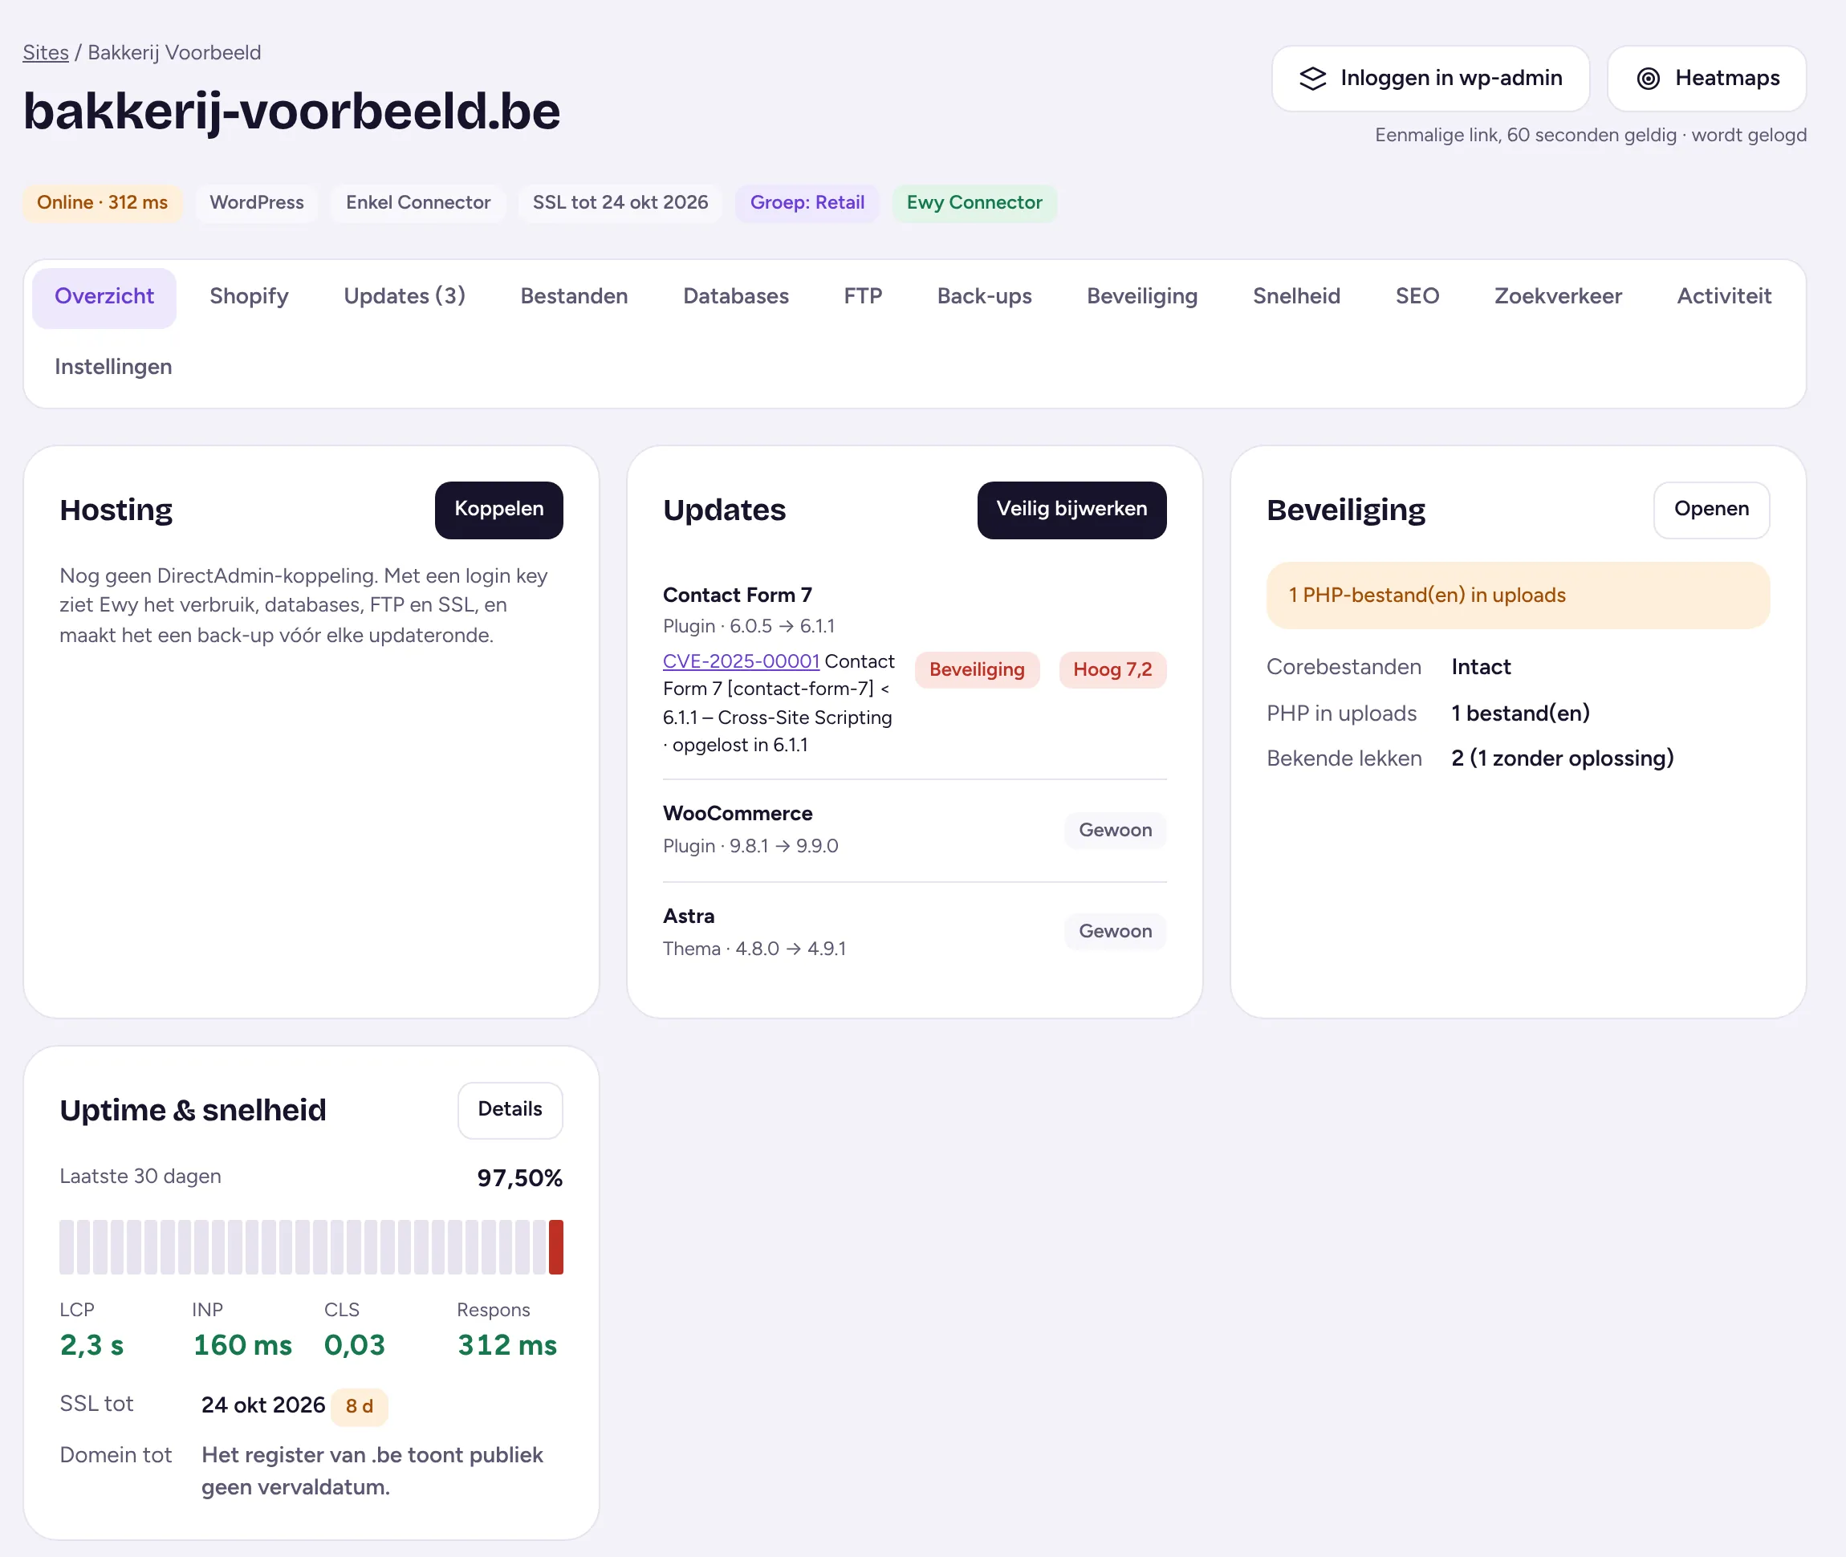Open the CVE-2025-00001 link
The width and height of the screenshot is (1846, 1557).
[741, 661]
